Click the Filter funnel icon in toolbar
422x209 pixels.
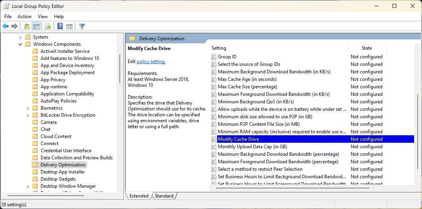(x=82, y=26)
